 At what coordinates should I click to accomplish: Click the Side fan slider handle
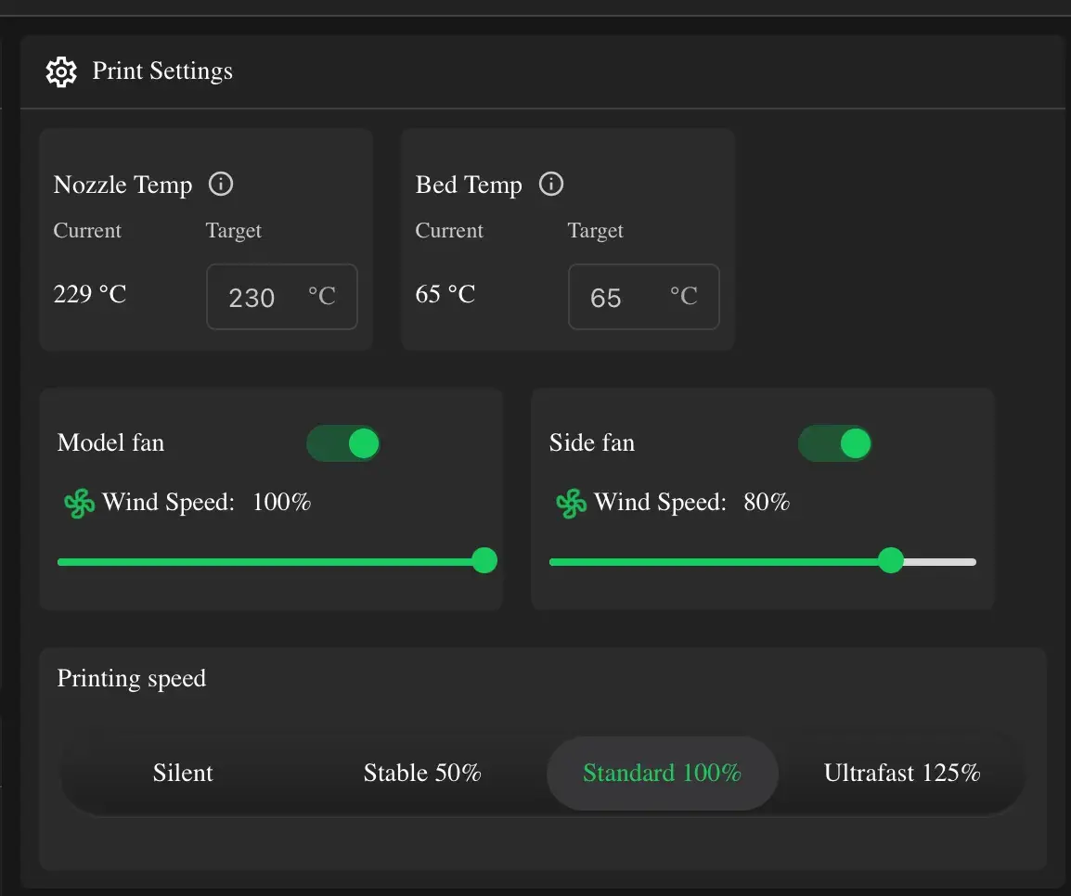tap(891, 561)
